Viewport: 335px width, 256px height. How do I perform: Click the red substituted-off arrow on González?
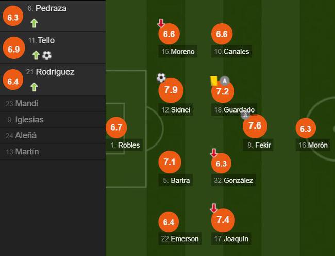click(x=214, y=153)
